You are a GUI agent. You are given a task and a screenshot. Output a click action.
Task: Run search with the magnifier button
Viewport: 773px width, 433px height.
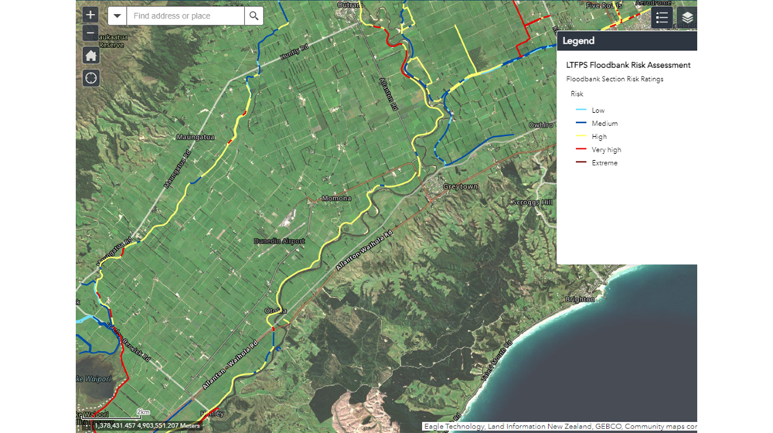254,15
